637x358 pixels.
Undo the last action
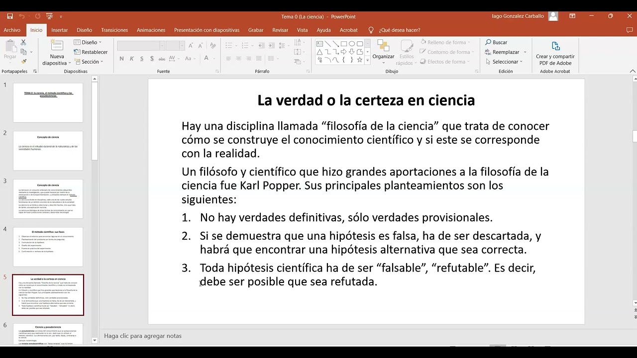coord(22,16)
